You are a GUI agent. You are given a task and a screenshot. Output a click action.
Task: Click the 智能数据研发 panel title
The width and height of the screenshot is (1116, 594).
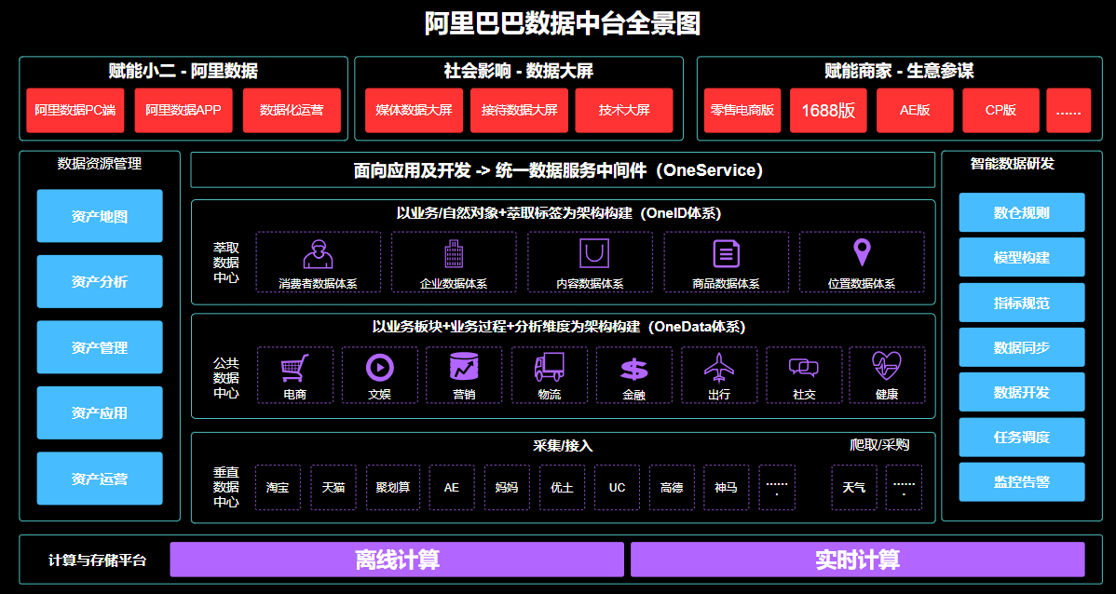click(x=1012, y=164)
